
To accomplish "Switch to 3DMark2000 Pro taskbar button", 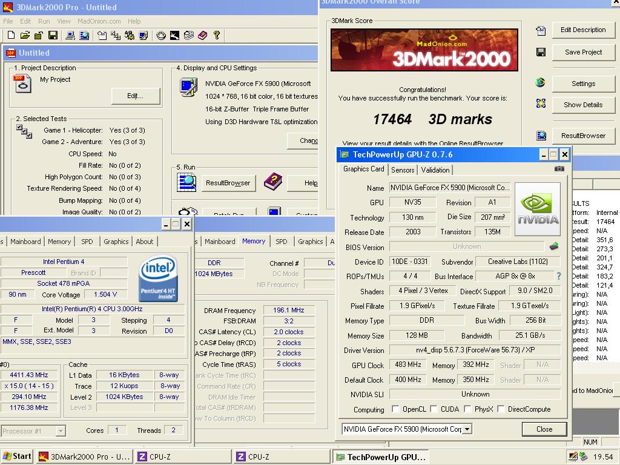I will click(x=84, y=457).
